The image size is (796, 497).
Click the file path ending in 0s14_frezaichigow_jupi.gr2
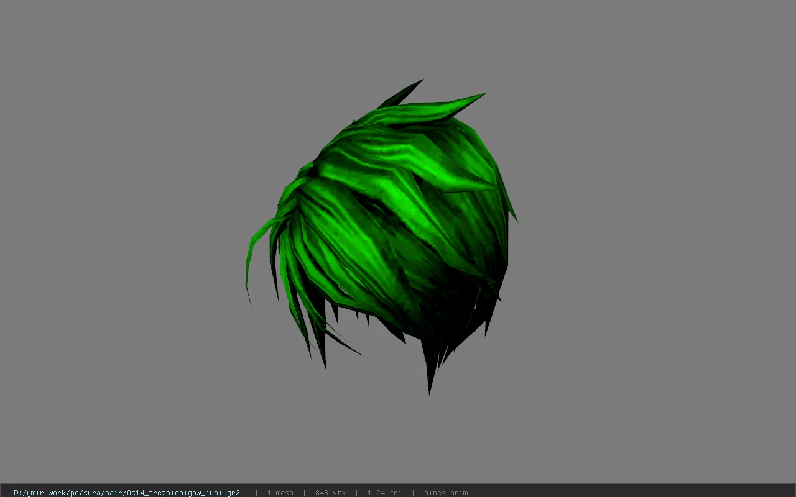[127, 493]
